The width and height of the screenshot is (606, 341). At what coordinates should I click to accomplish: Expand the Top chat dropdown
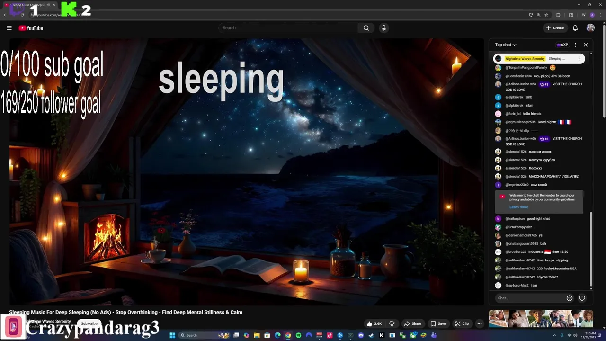point(506,45)
